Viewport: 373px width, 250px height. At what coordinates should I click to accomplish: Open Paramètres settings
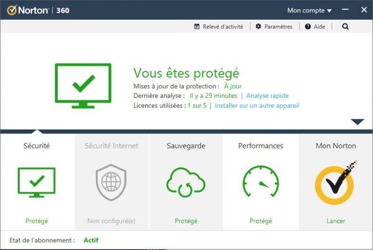coord(278,26)
